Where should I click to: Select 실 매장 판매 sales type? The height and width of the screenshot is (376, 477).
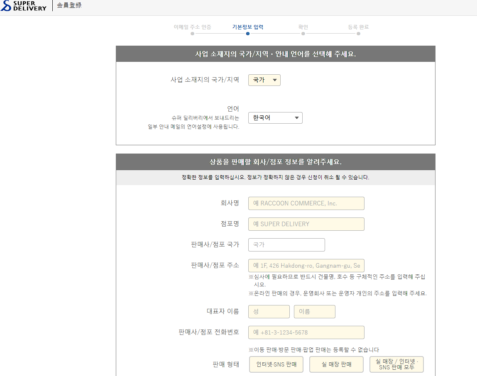pyautogui.click(x=336, y=364)
